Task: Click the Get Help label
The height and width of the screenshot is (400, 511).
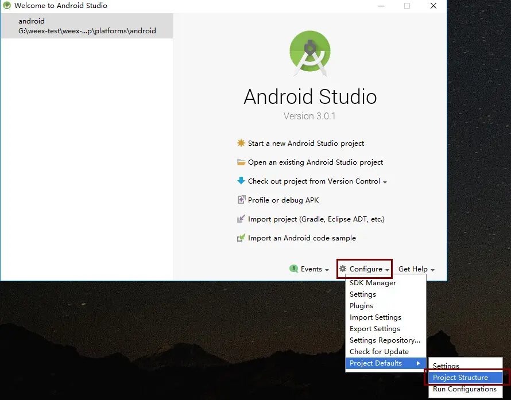Action: coord(413,269)
